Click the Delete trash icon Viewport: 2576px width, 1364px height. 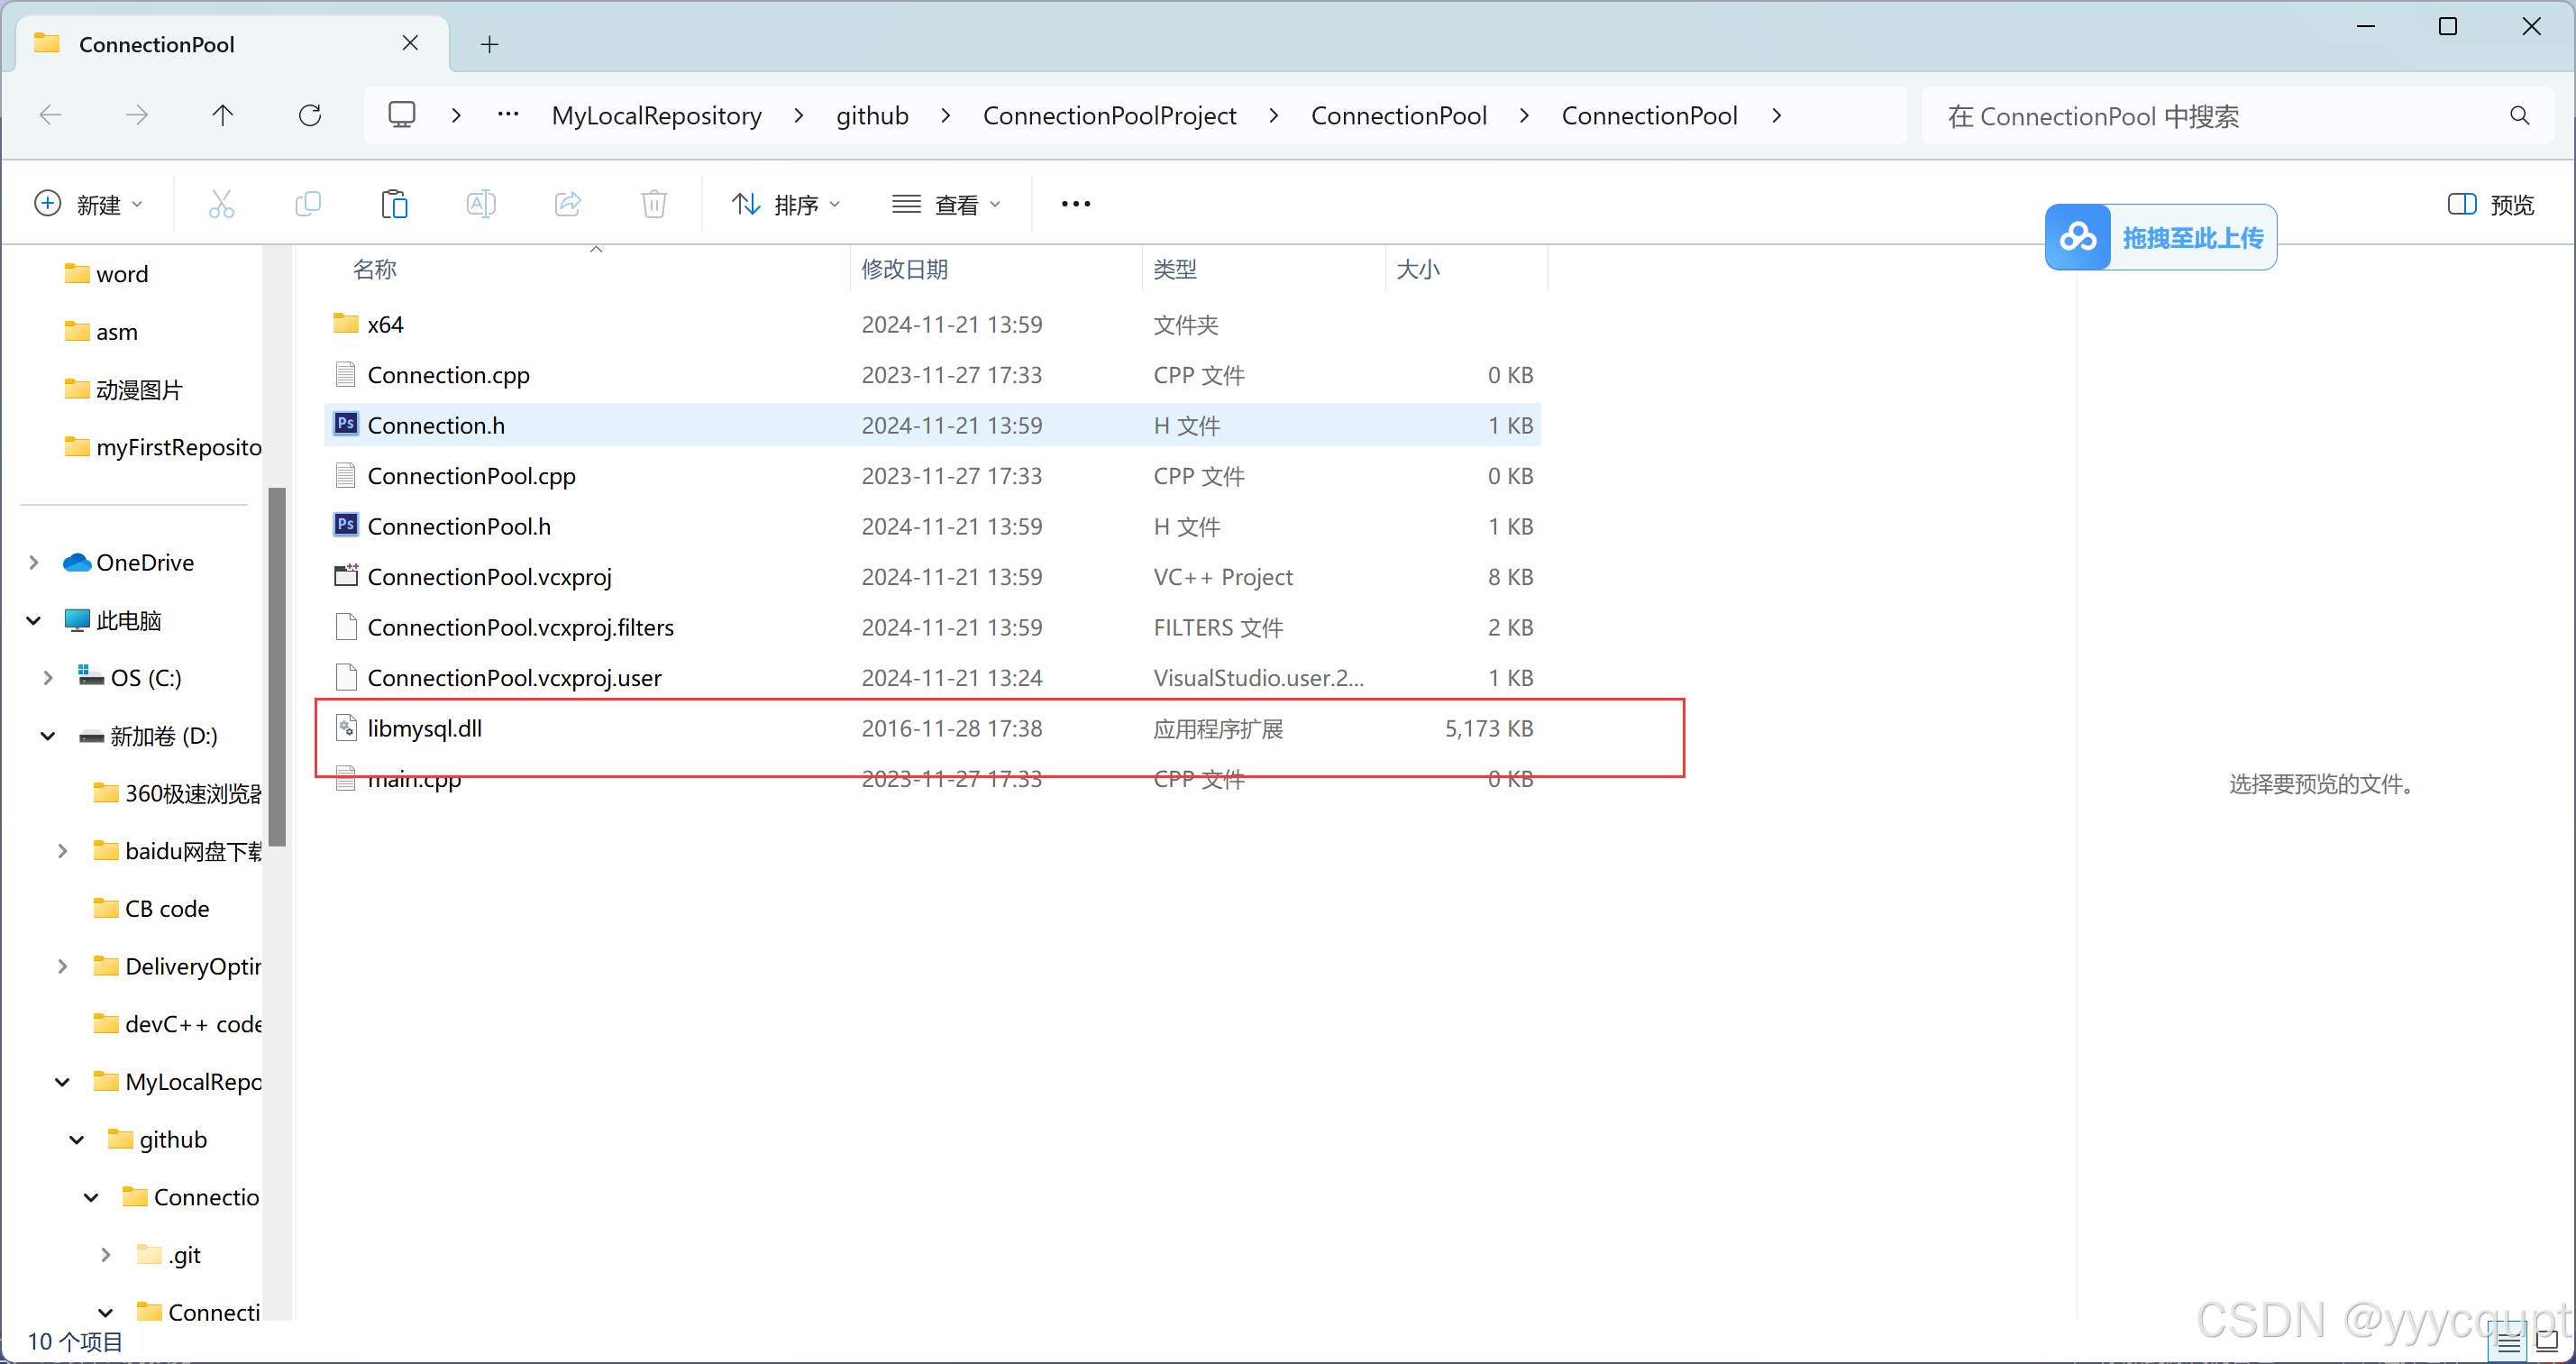[x=654, y=204]
